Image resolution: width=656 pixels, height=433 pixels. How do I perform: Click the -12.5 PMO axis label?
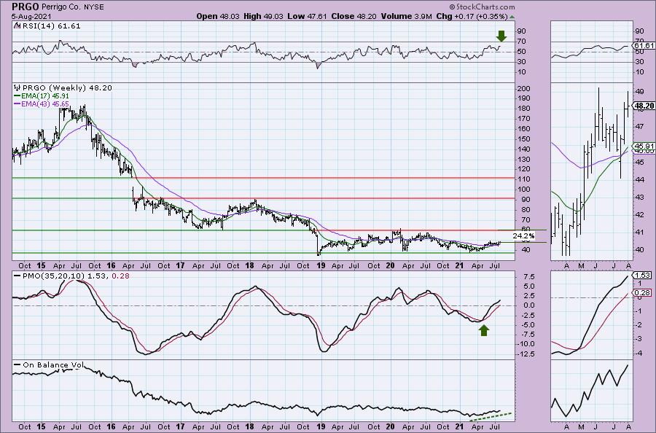coord(526,354)
